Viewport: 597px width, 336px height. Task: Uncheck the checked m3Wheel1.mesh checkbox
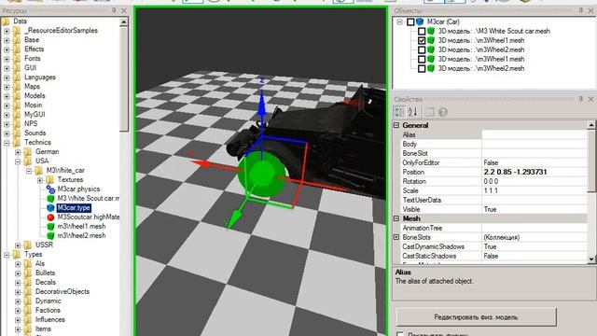click(x=422, y=40)
